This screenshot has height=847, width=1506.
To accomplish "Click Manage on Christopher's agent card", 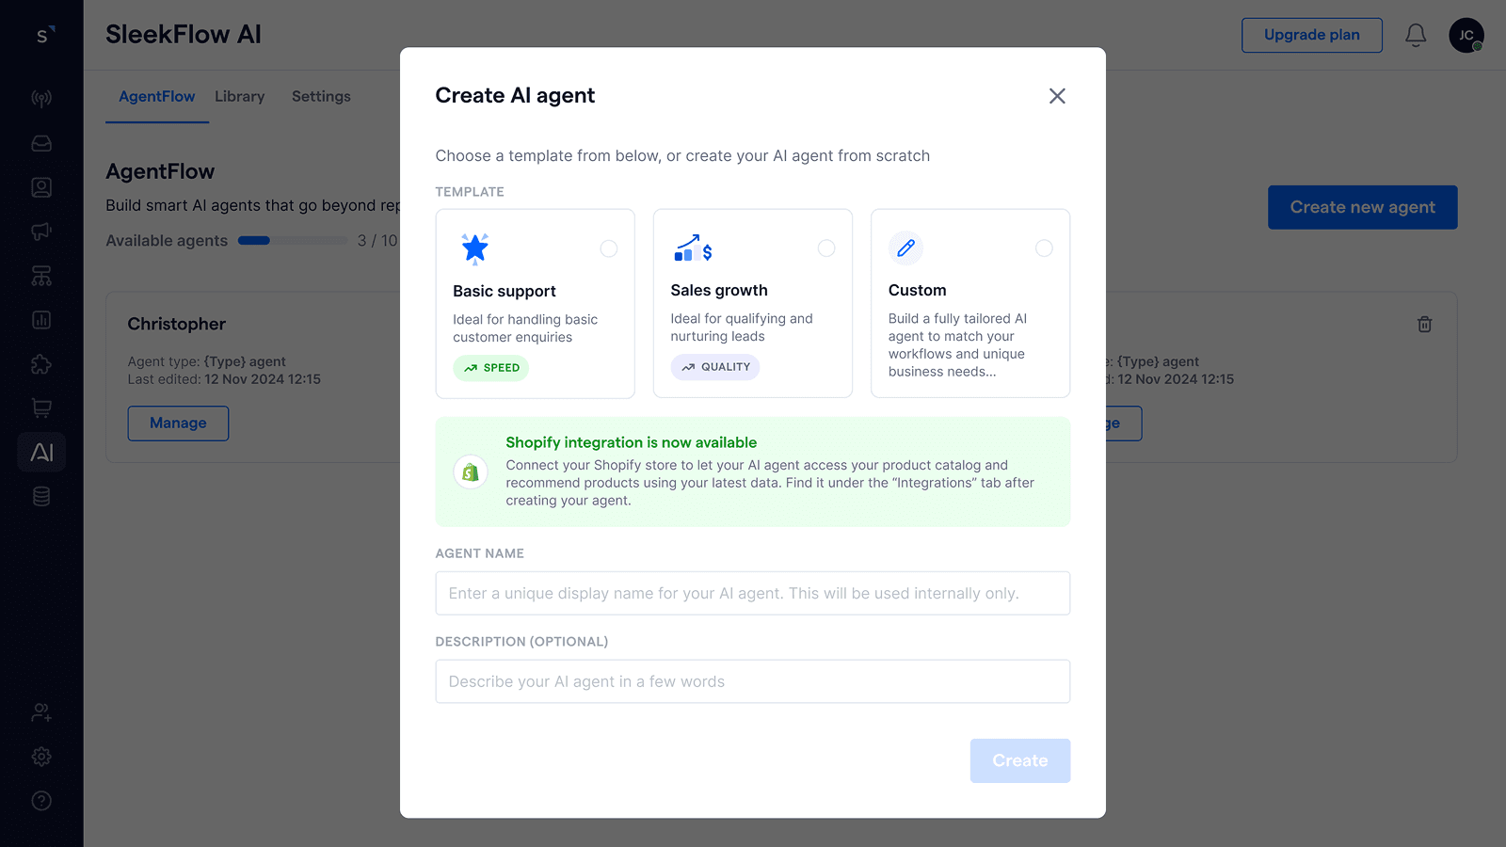I will [178, 423].
